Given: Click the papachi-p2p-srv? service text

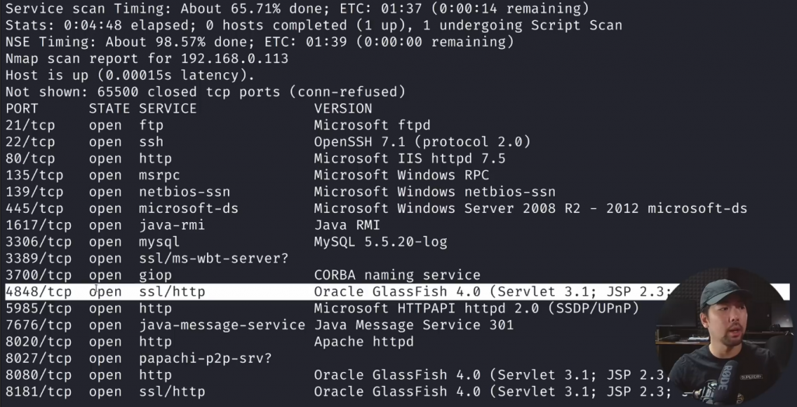Looking at the screenshot, I should tap(205, 359).
